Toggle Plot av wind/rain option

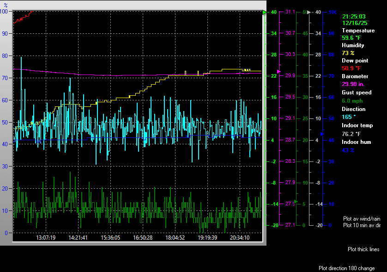(361, 218)
